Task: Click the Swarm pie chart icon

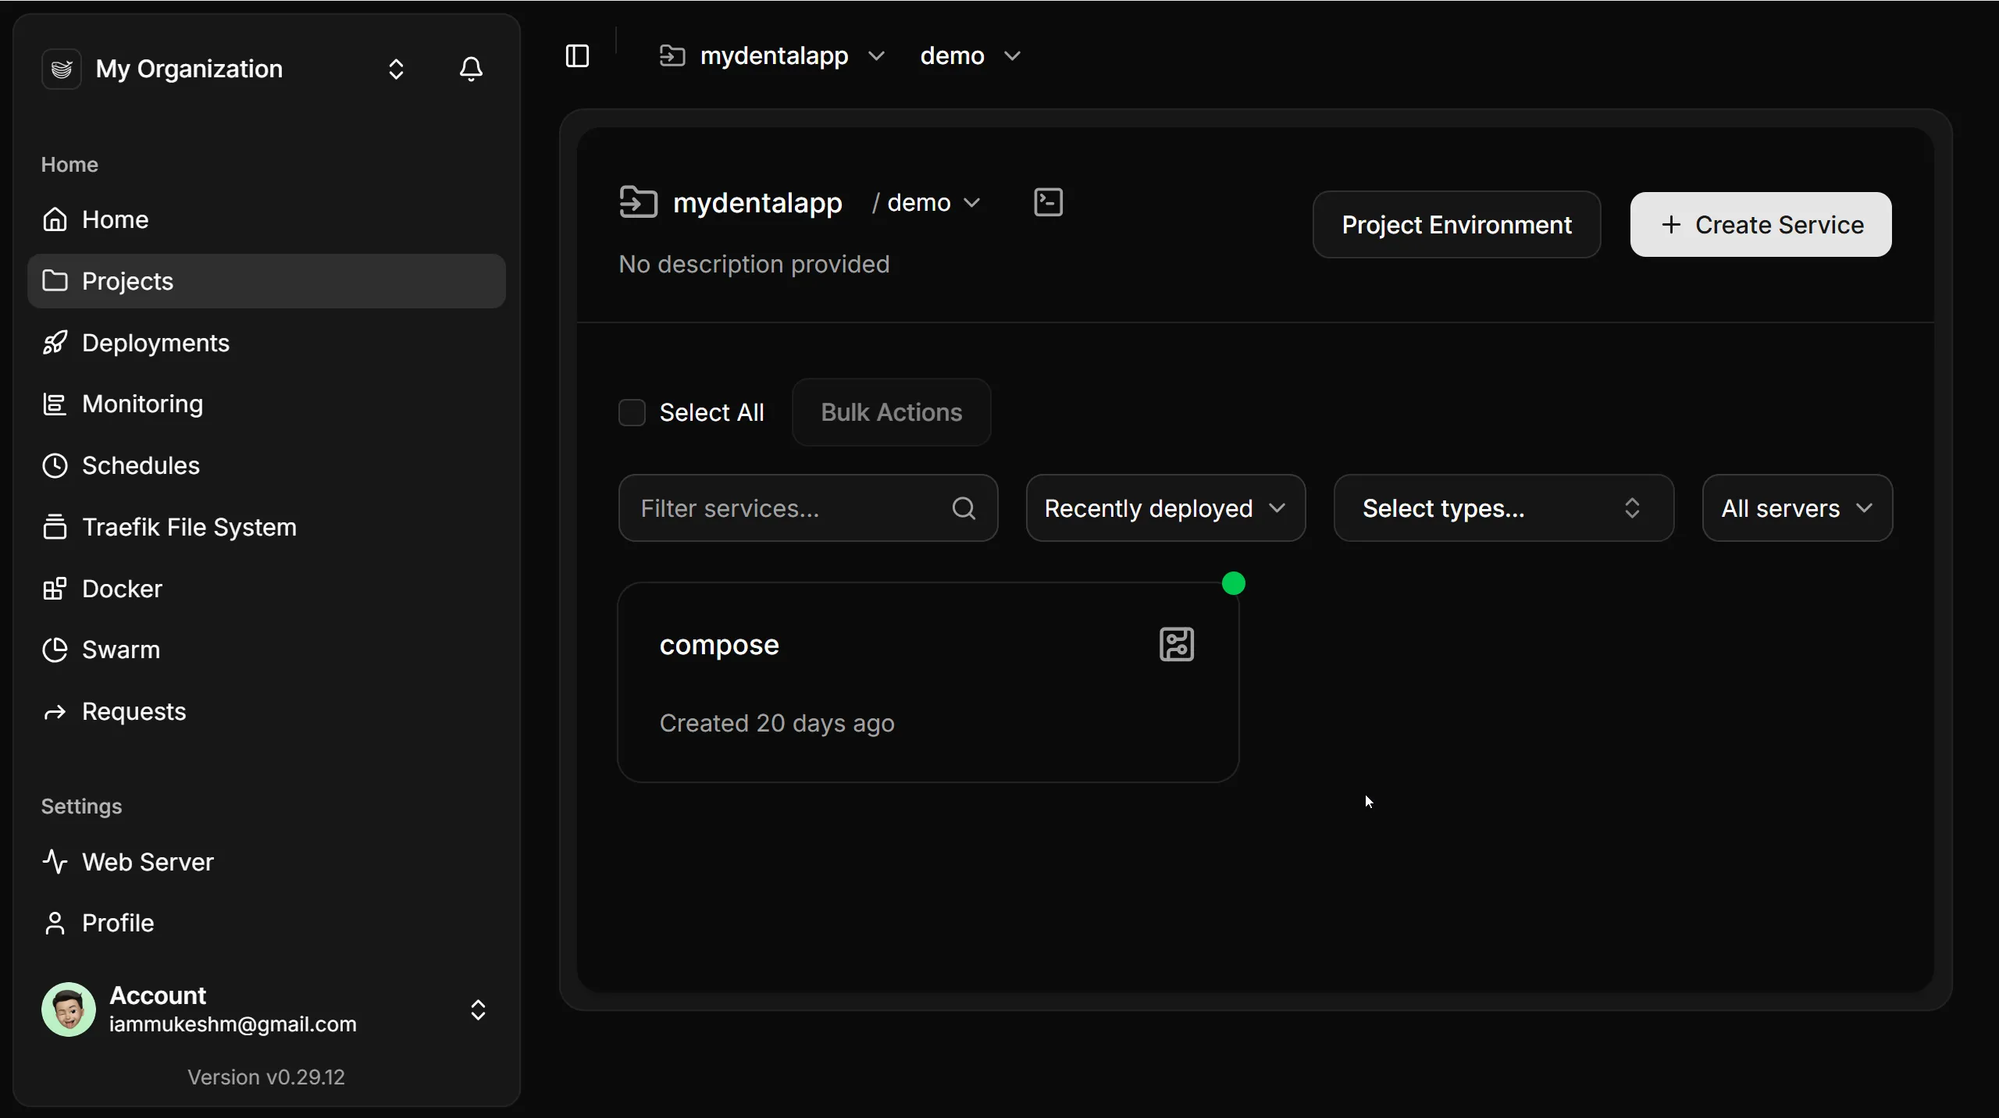Action: 55,650
